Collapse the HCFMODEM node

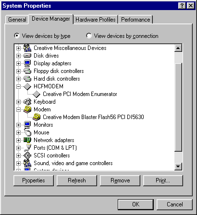(18, 86)
